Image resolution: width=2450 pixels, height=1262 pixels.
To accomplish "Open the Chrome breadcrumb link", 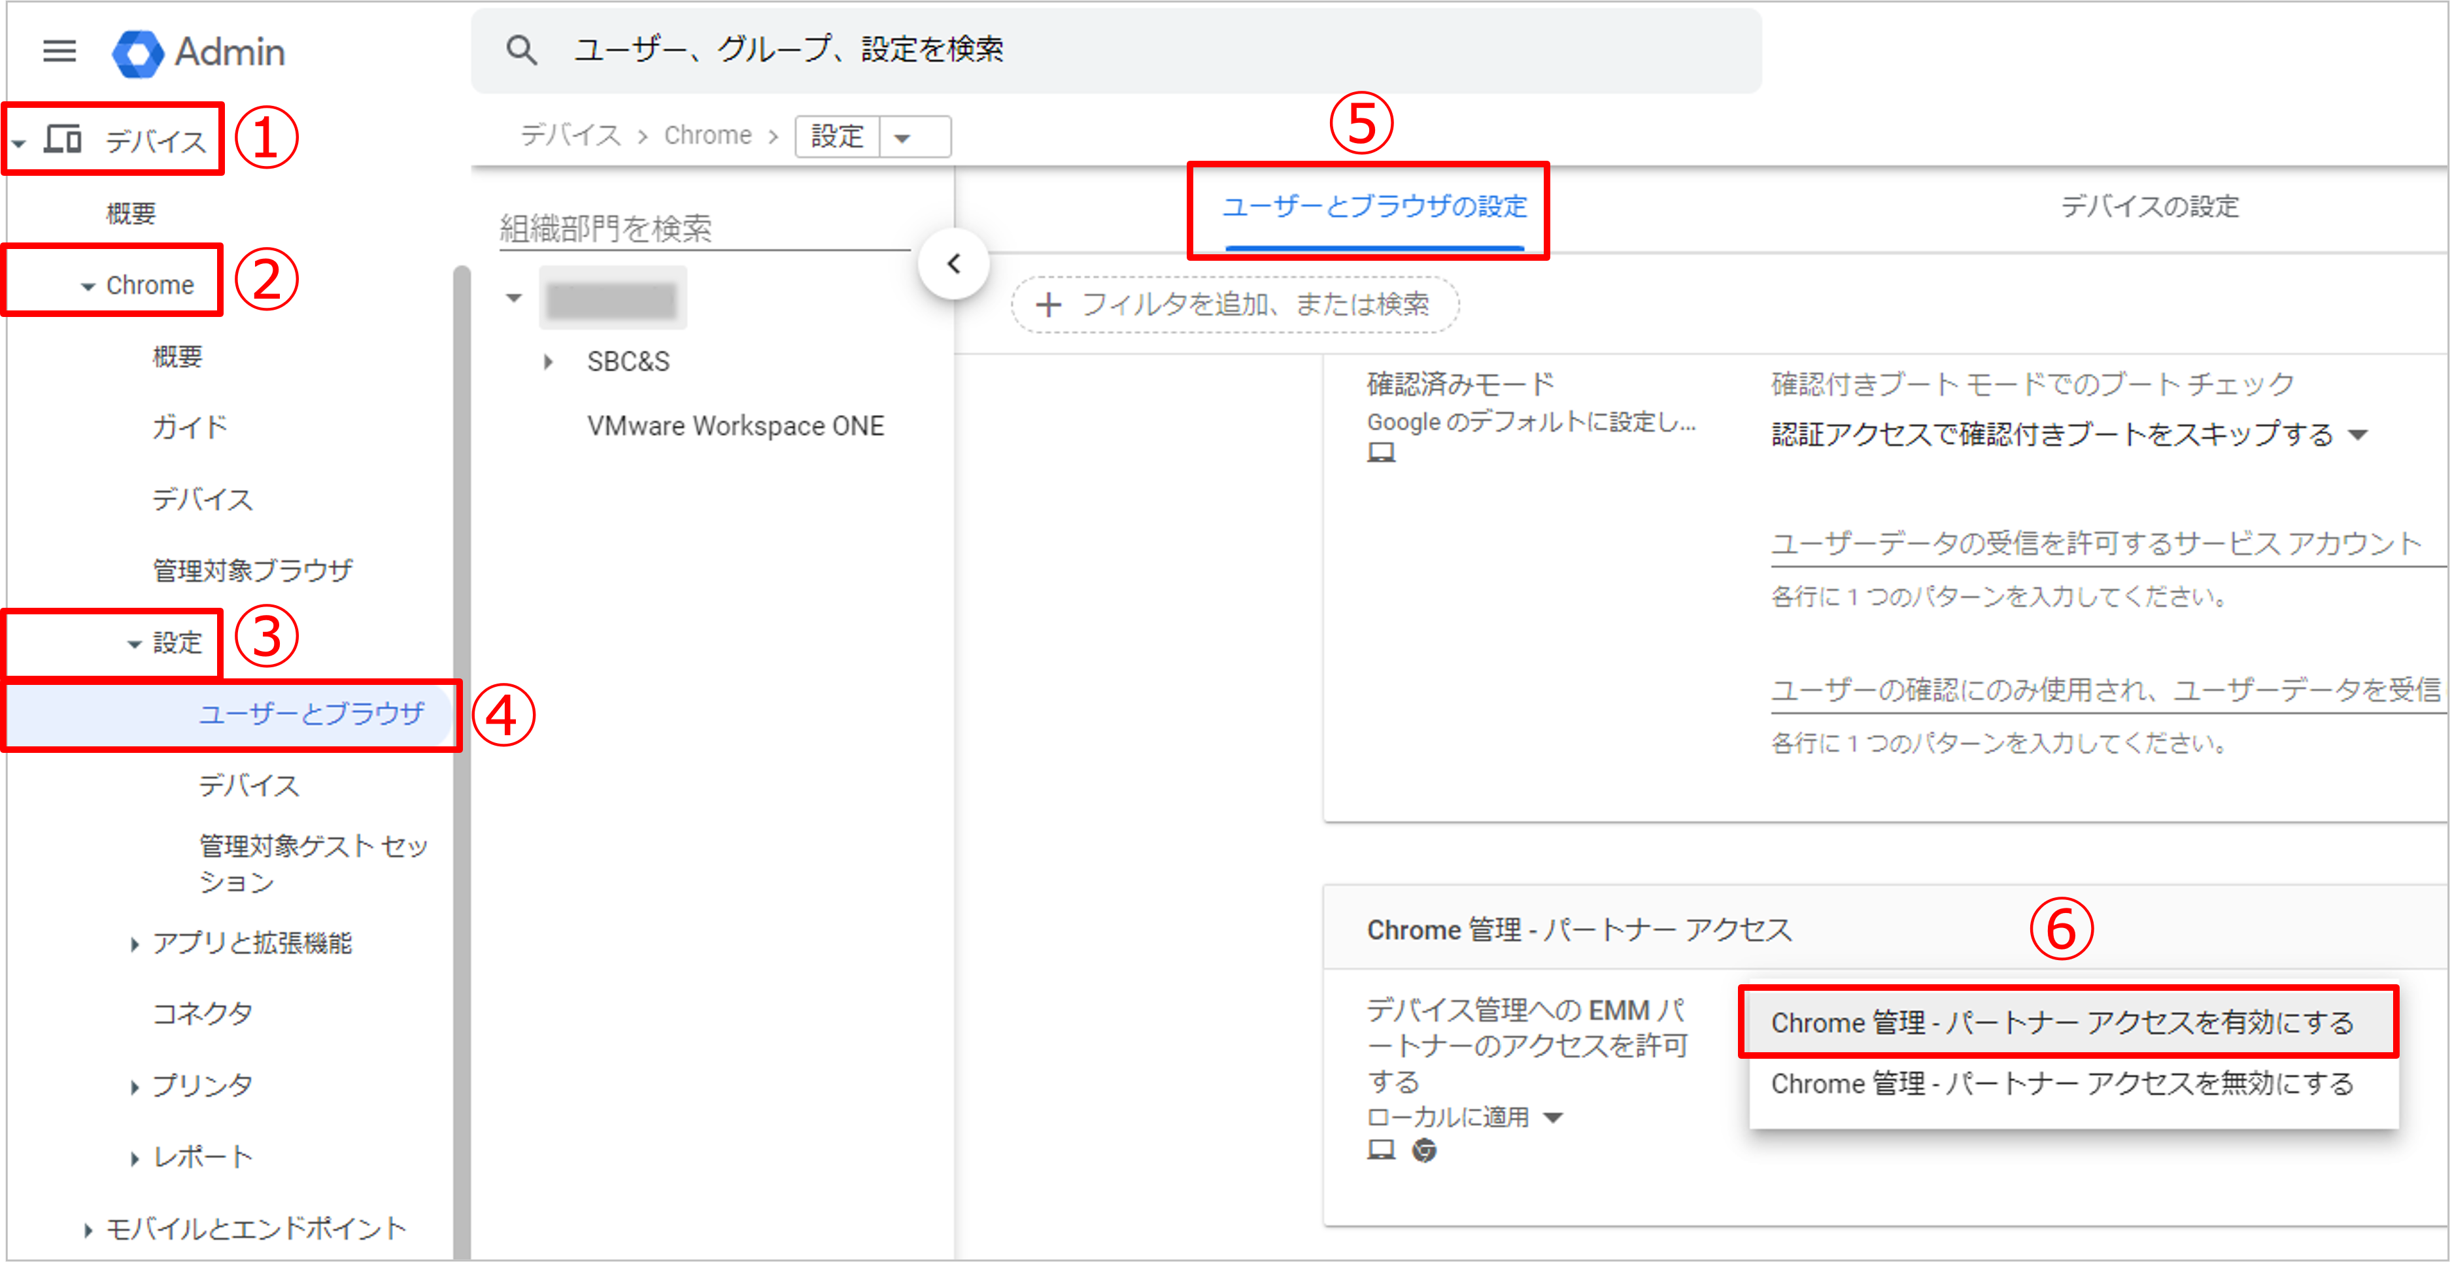I will click(x=707, y=135).
